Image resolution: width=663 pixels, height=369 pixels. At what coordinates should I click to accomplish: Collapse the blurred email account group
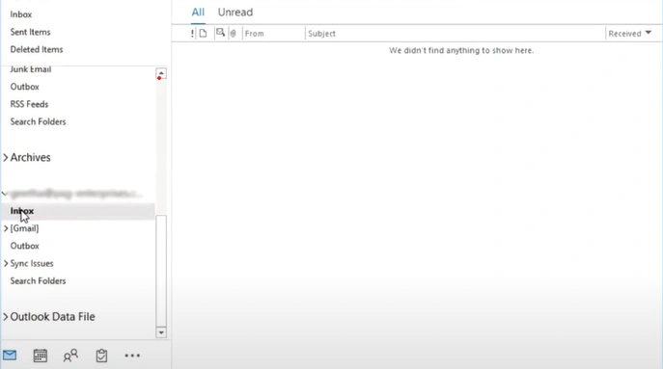click(5, 194)
